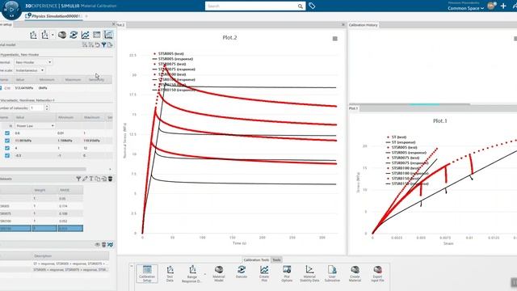Toggle checkbox for parameter value 4
Image resolution: width=517 pixels, height=291 pixels.
click(7, 148)
